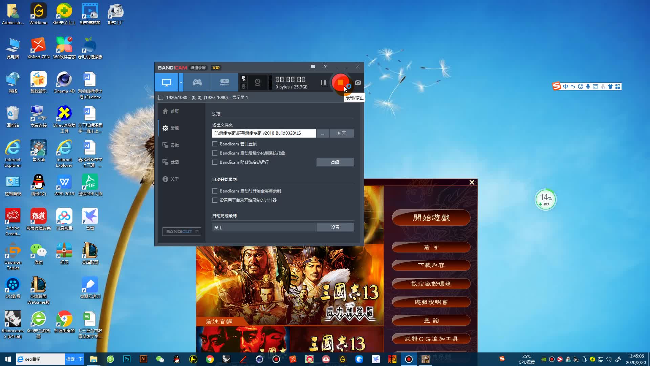Screen dimensions: 650x366
Task: Open output folder icon in Bandicam title bar
Action: 313,67
